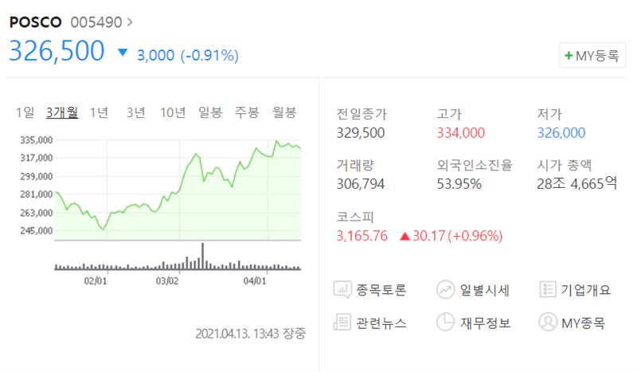The height and width of the screenshot is (372, 637).
Task: Select the 3개월 chart period
Action: (x=62, y=112)
